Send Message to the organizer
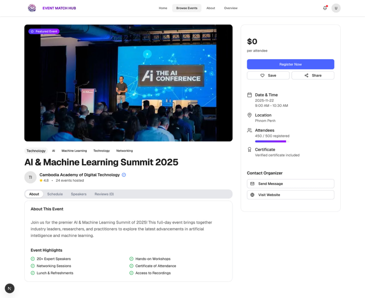 [x=291, y=184]
